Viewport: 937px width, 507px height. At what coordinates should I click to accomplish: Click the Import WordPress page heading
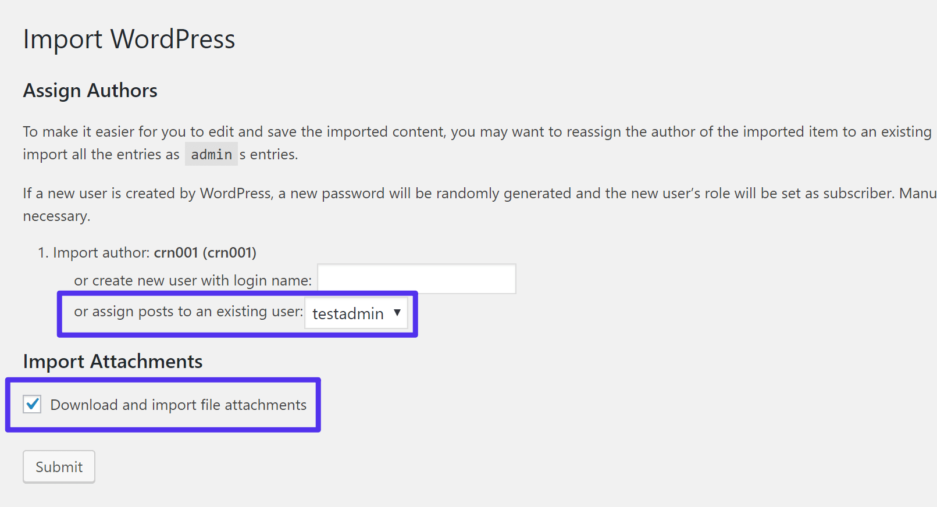[129, 39]
